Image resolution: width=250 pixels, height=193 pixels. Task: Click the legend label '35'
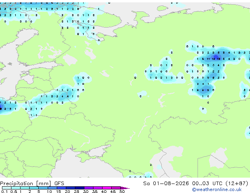(x=95, y=191)
